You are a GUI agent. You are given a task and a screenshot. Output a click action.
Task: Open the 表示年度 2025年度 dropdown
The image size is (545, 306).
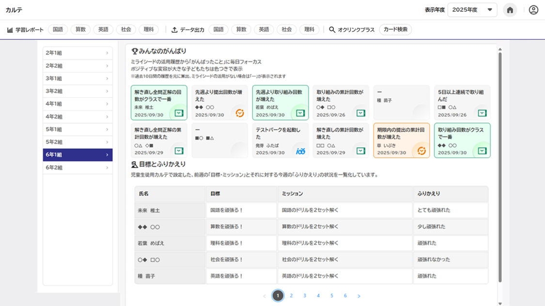pyautogui.click(x=472, y=10)
